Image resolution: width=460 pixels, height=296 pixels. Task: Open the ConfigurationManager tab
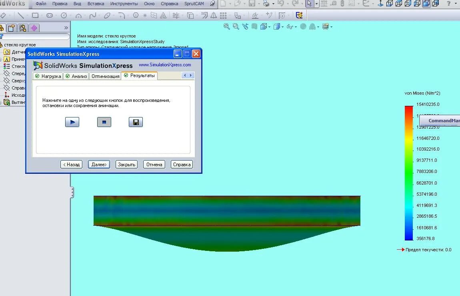(23, 28)
